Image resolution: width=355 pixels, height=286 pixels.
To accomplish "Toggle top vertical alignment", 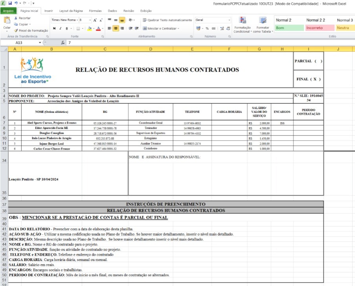I will tap(110, 20).
